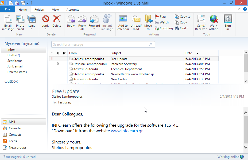The height and width of the screenshot is (160, 248).
Task: Reply to the selected message
Action: pos(71,21)
